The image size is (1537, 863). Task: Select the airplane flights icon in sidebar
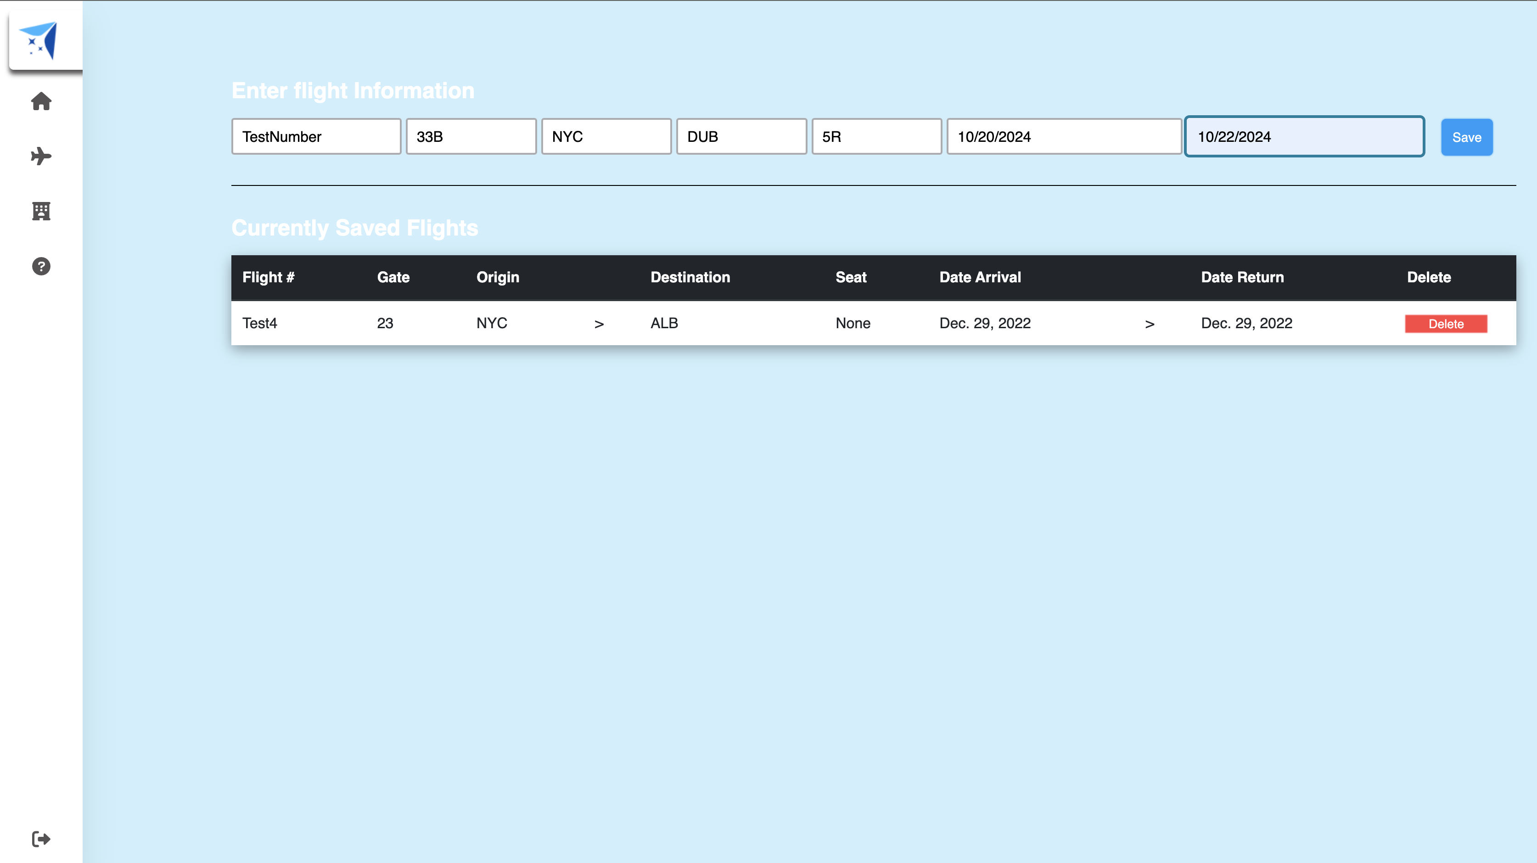tap(41, 157)
